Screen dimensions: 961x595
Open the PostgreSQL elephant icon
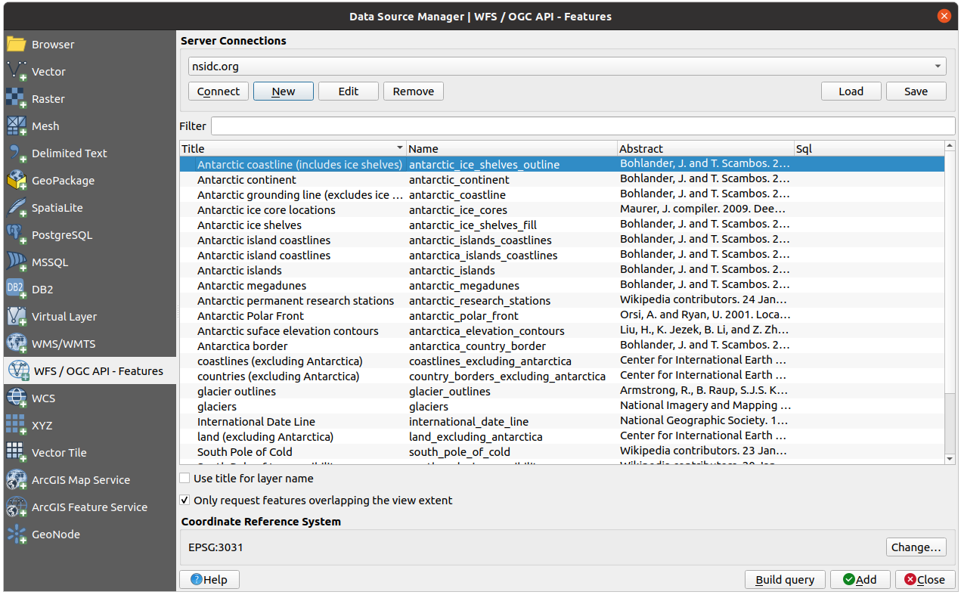coord(17,235)
